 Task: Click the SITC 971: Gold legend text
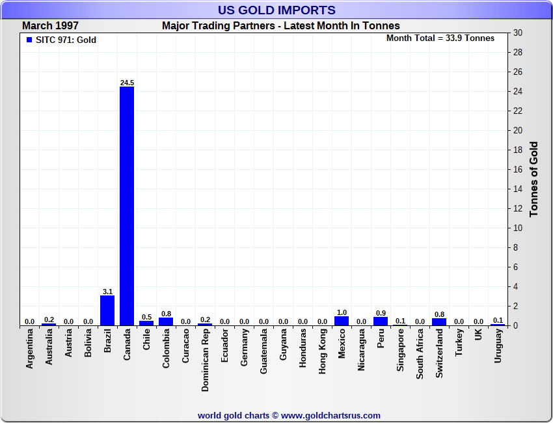click(66, 40)
